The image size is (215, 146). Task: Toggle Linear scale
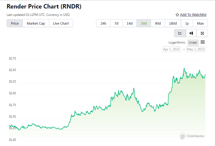[x=193, y=42]
